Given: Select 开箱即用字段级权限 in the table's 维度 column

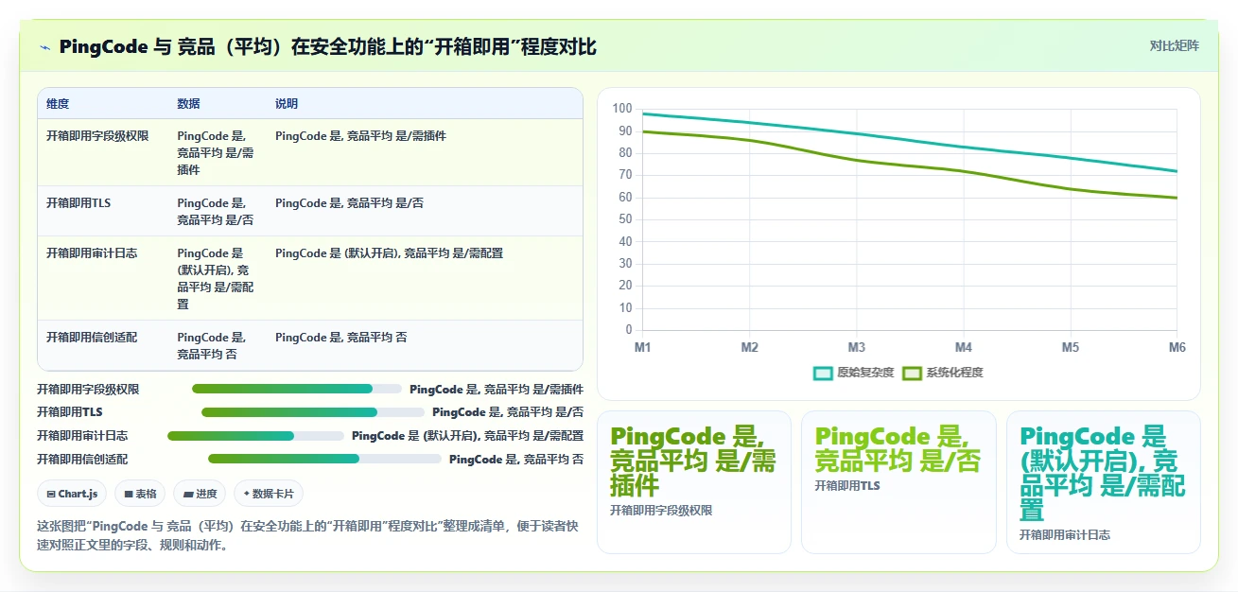Looking at the screenshot, I should [x=97, y=136].
